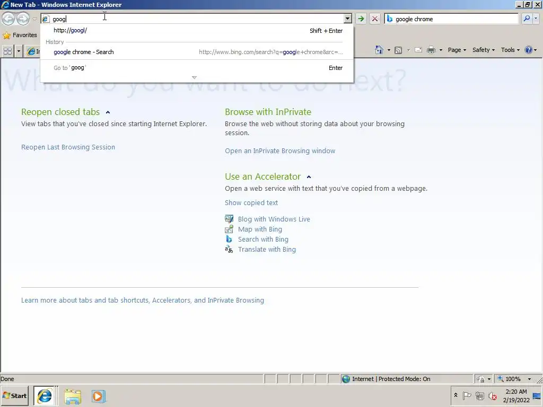Open the search provider dropdown arrow
543x407 pixels.
pyautogui.click(x=537, y=19)
